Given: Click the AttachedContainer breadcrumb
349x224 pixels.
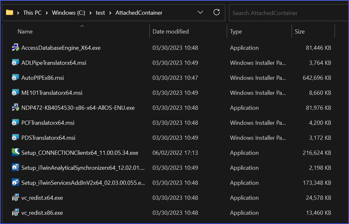Looking at the screenshot, I should pos(139,13).
